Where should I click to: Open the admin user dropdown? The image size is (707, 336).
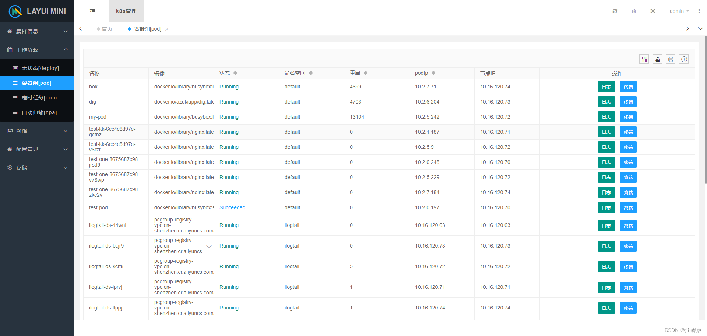click(680, 11)
